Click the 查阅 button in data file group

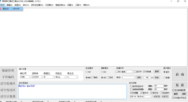click(x=157, y=71)
